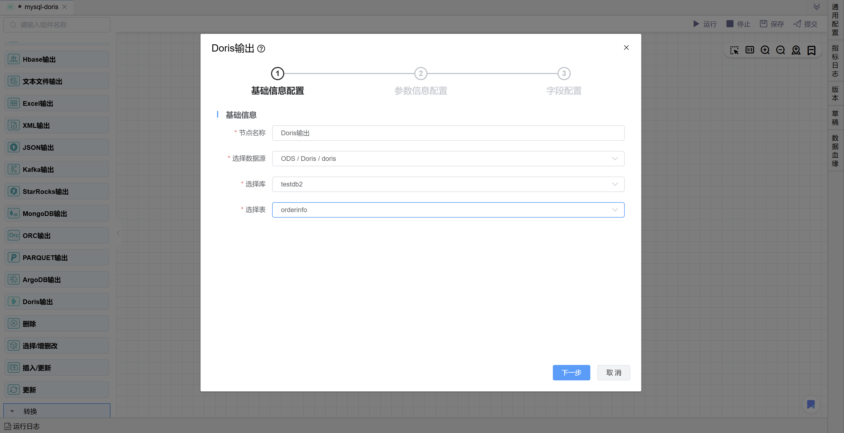
Task: Click the zoom out canvas icon
Action: pos(780,50)
